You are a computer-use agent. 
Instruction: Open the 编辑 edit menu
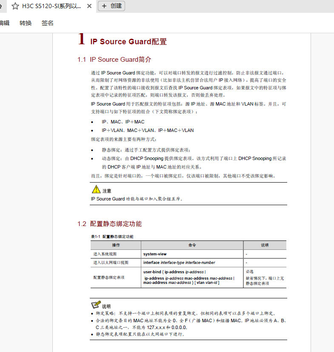(x=5, y=23)
